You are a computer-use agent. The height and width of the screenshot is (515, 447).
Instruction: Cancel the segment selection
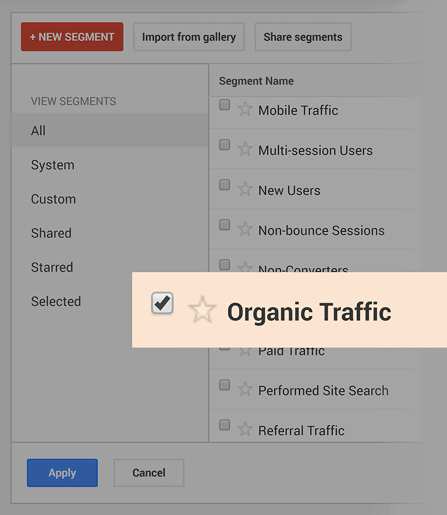(x=149, y=473)
